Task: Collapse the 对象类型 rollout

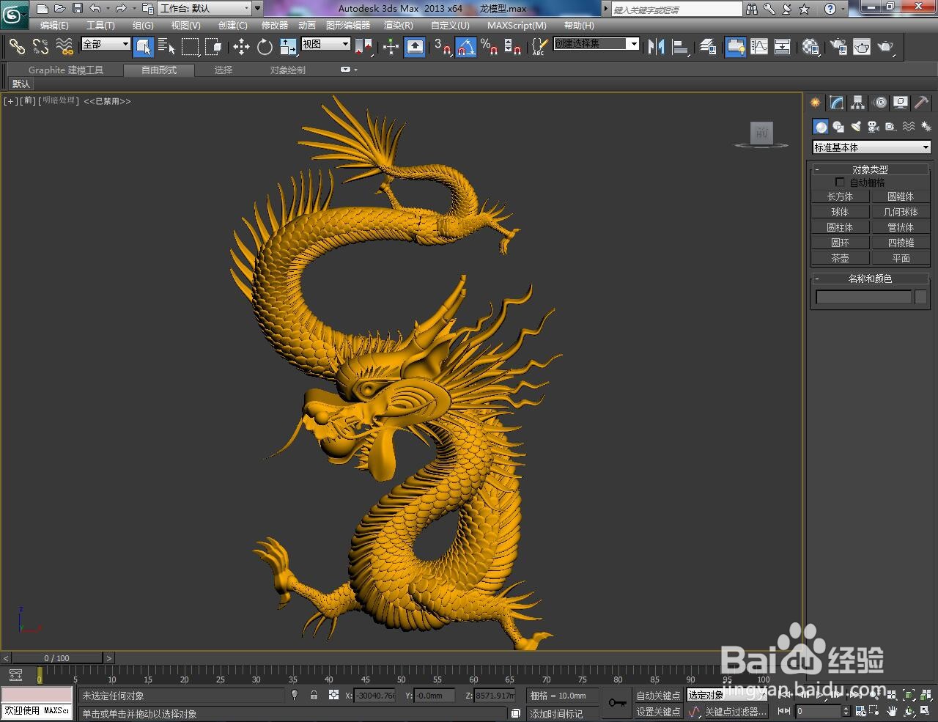Action: (871, 169)
